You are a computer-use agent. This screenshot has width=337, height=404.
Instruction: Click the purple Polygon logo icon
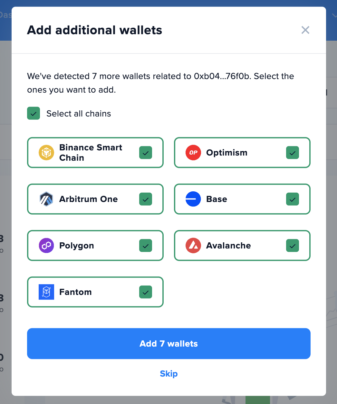pos(46,246)
